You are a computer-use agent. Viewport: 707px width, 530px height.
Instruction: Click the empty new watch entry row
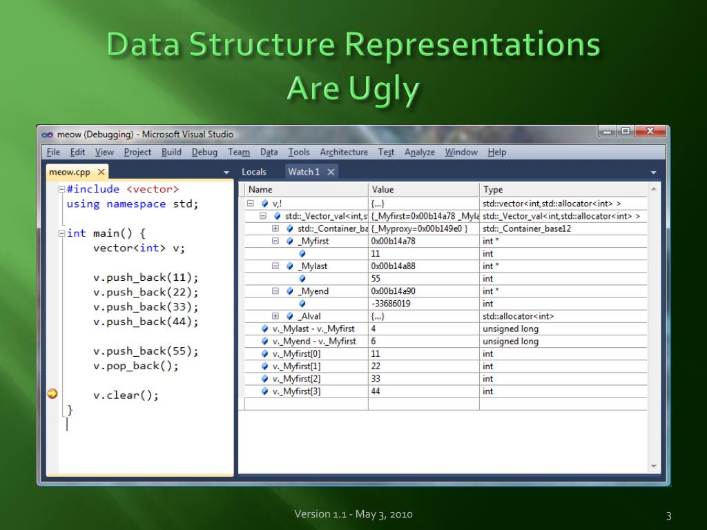coord(445,404)
